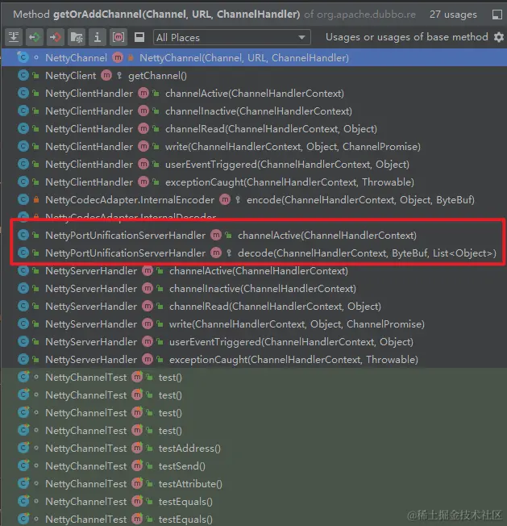This screenshot has width=507, height=526.
Task: Select NettyServerHandler channelInactive usage
Action: point(254,289)
